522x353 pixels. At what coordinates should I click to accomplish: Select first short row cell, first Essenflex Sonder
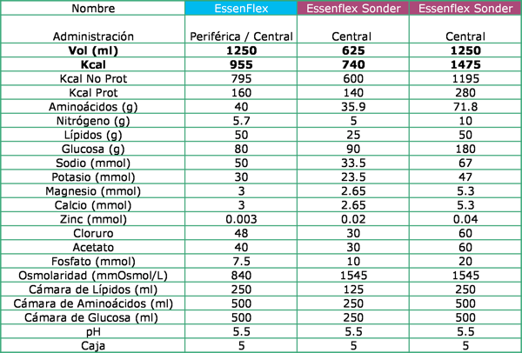coord(353,50)
